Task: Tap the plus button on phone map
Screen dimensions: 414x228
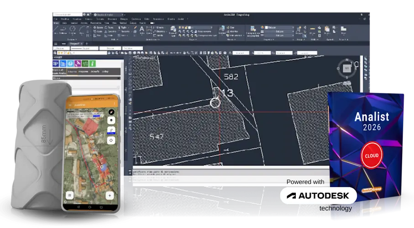Action: [x=110, y=196]
